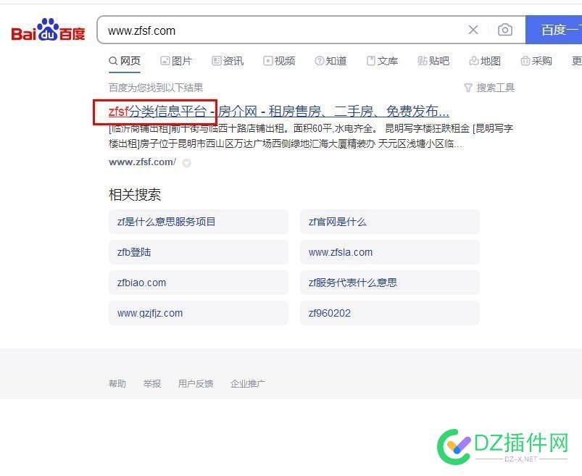Viewport: 582px width, 476px height.
Task: Search related term www.zfsla.com
Action: (x=390, y=252)
